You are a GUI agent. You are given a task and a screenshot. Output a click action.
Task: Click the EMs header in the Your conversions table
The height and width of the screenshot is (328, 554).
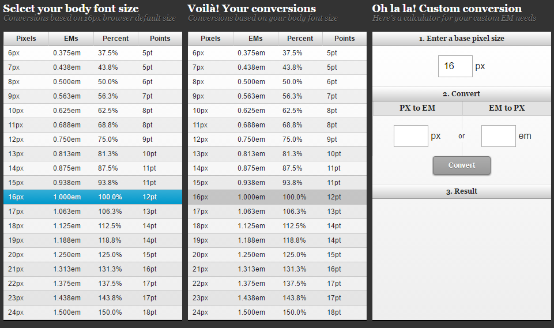255,39
